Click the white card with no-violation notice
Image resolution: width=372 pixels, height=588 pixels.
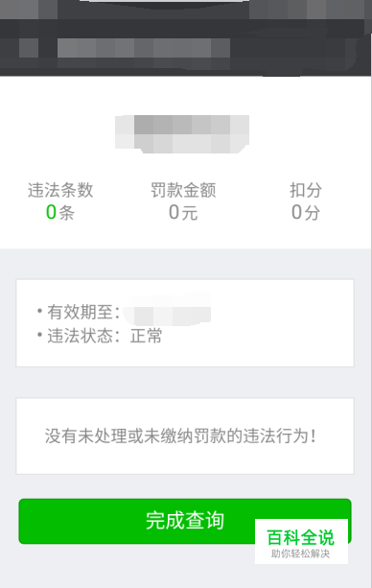pos(185,436)
